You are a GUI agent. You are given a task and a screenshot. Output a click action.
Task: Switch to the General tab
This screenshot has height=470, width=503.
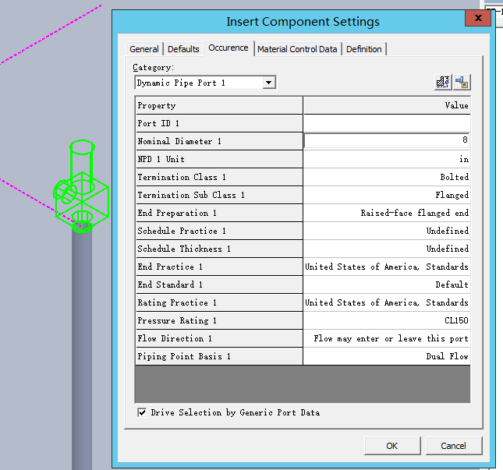(x=144, y=49)
